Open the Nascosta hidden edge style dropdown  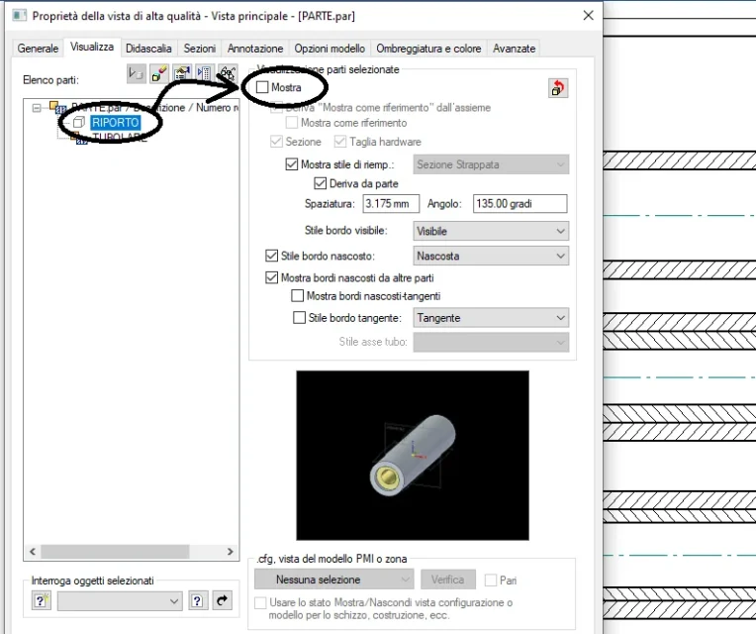tap(491, 256)
